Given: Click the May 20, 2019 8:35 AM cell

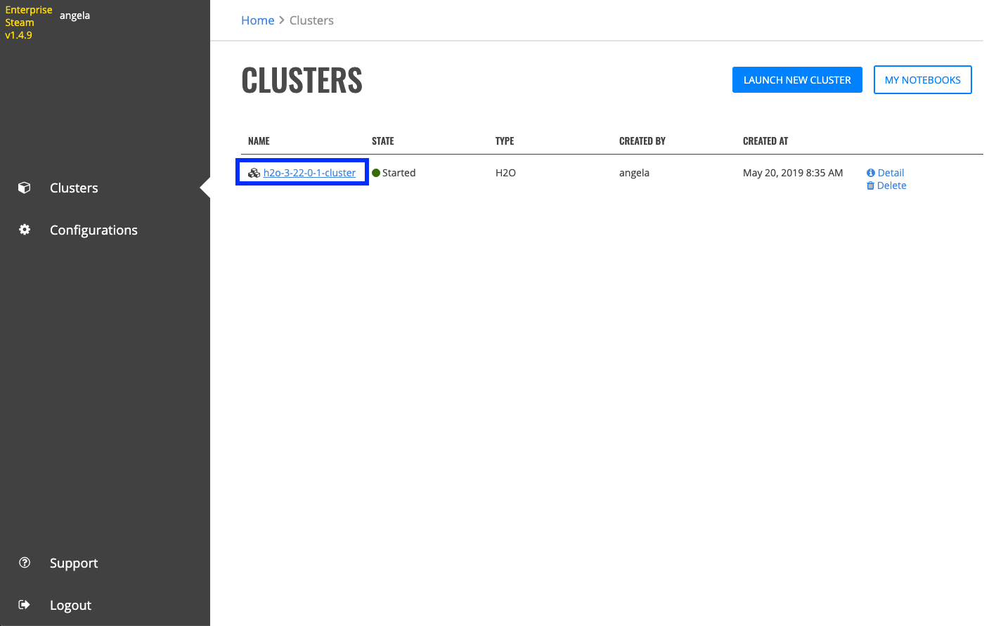Looking at the screenshot, I should (793, 173).
